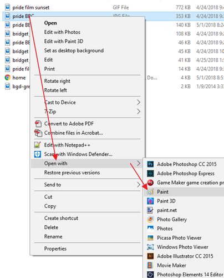Click file icon of bgd-gre file
The image size is (224, 278).
7,87
